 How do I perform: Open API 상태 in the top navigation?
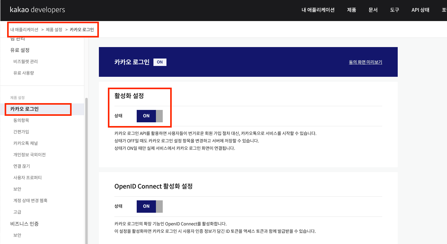pos(420,10)
